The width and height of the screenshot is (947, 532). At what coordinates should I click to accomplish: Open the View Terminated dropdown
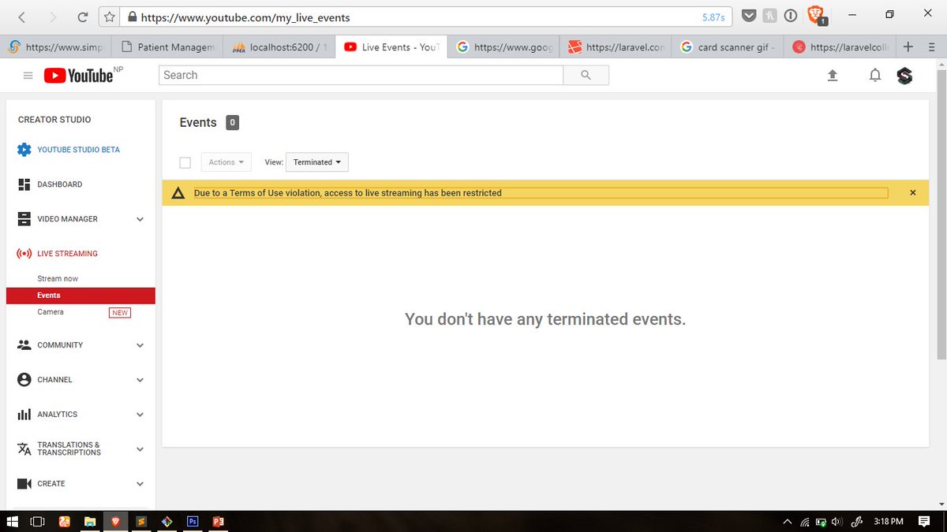coord(317,162)
